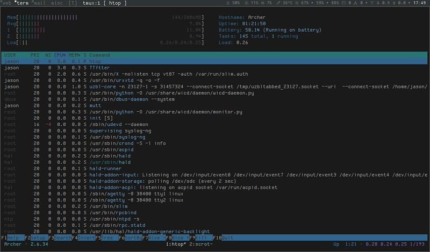Click F4 Invert sort order
This screenshot has width=430, height=252.
point(84,237)
